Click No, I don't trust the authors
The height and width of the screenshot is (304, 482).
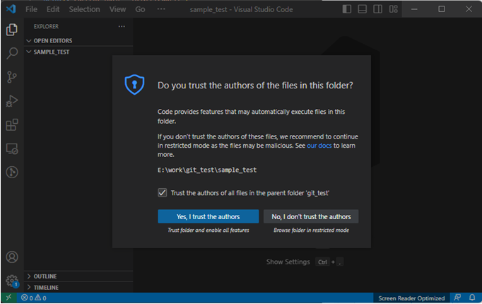click(311, 217)
